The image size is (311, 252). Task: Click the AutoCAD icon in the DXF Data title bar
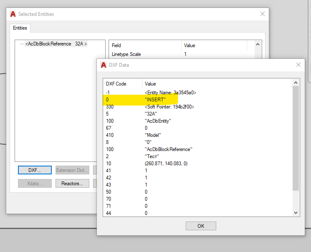tap(104, 65)
